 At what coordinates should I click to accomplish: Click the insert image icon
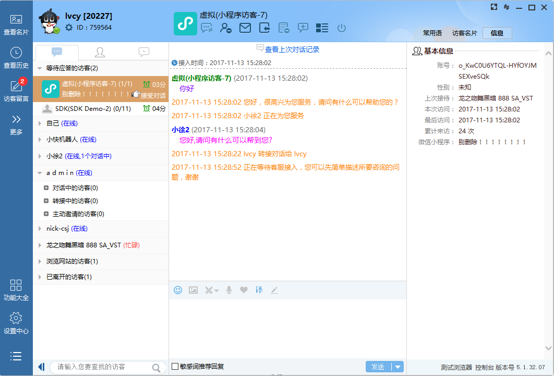[193, 290]
